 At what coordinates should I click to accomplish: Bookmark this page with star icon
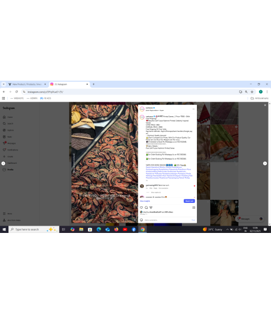coord(252,91)
